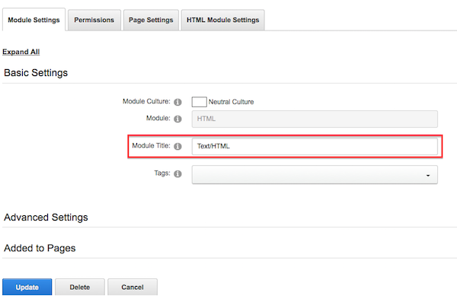This screenshot has width=457, height=302.
Task: Click info icon beside Module Title
Action: (x=177, y=146)
